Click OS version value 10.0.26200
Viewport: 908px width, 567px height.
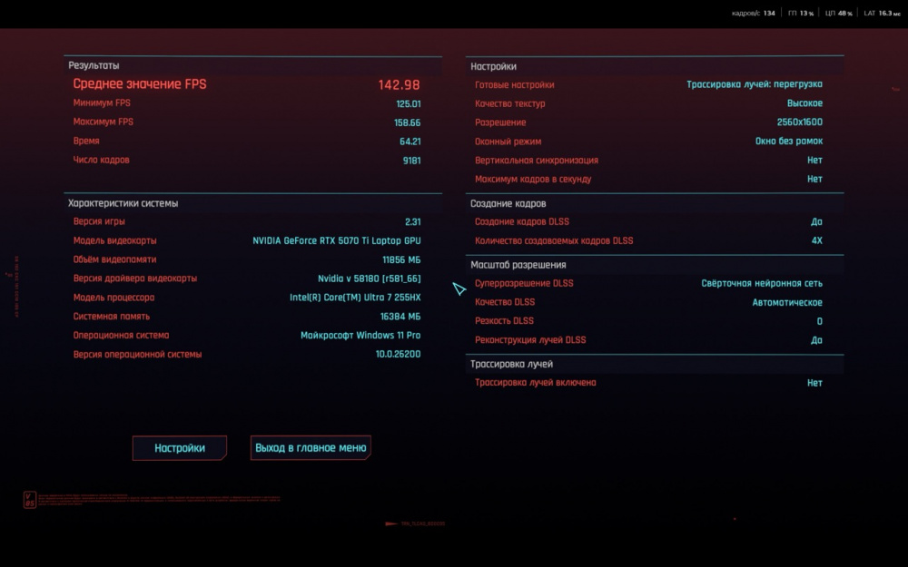click(x=398, y=354)
